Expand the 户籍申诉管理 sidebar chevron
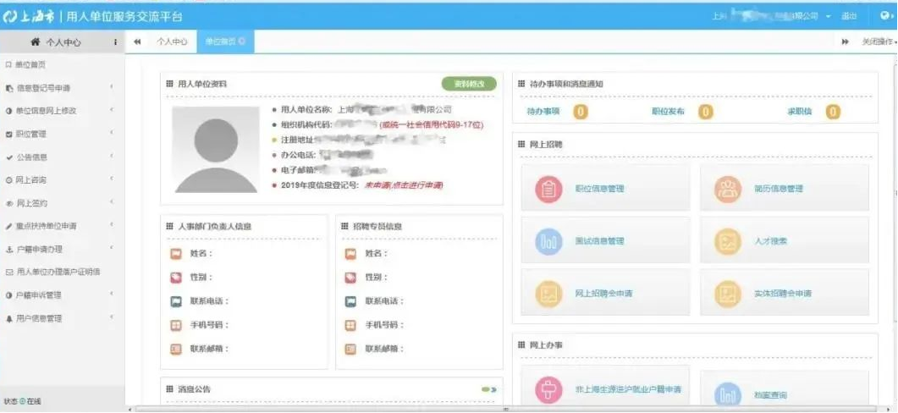This screenshot has height=413, width=898. (111, 295)
